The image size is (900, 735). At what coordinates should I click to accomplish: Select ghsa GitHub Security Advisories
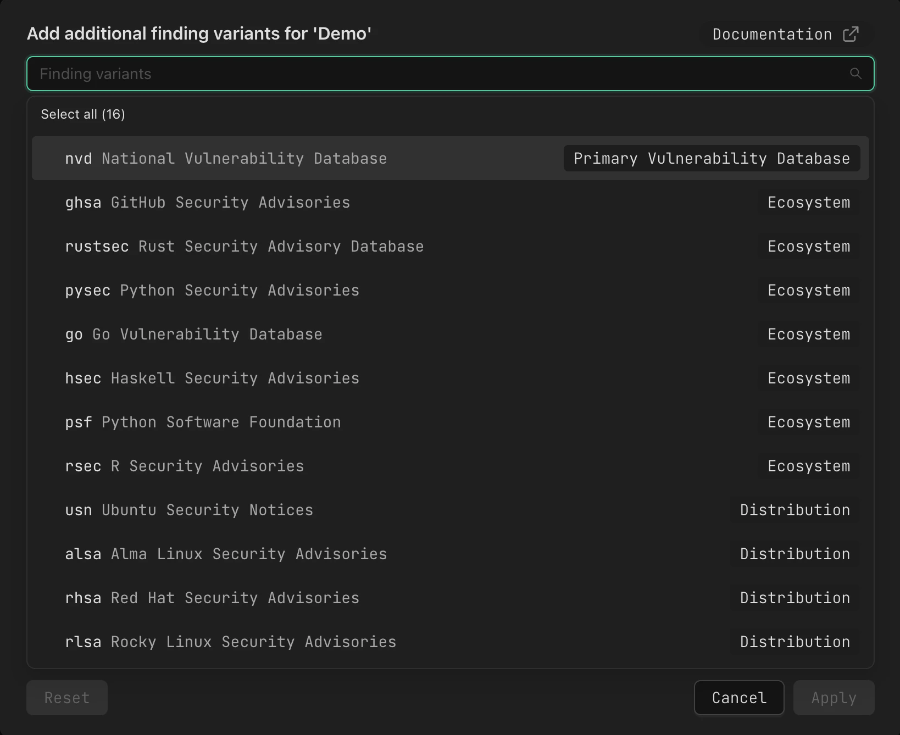click(208, 202)
